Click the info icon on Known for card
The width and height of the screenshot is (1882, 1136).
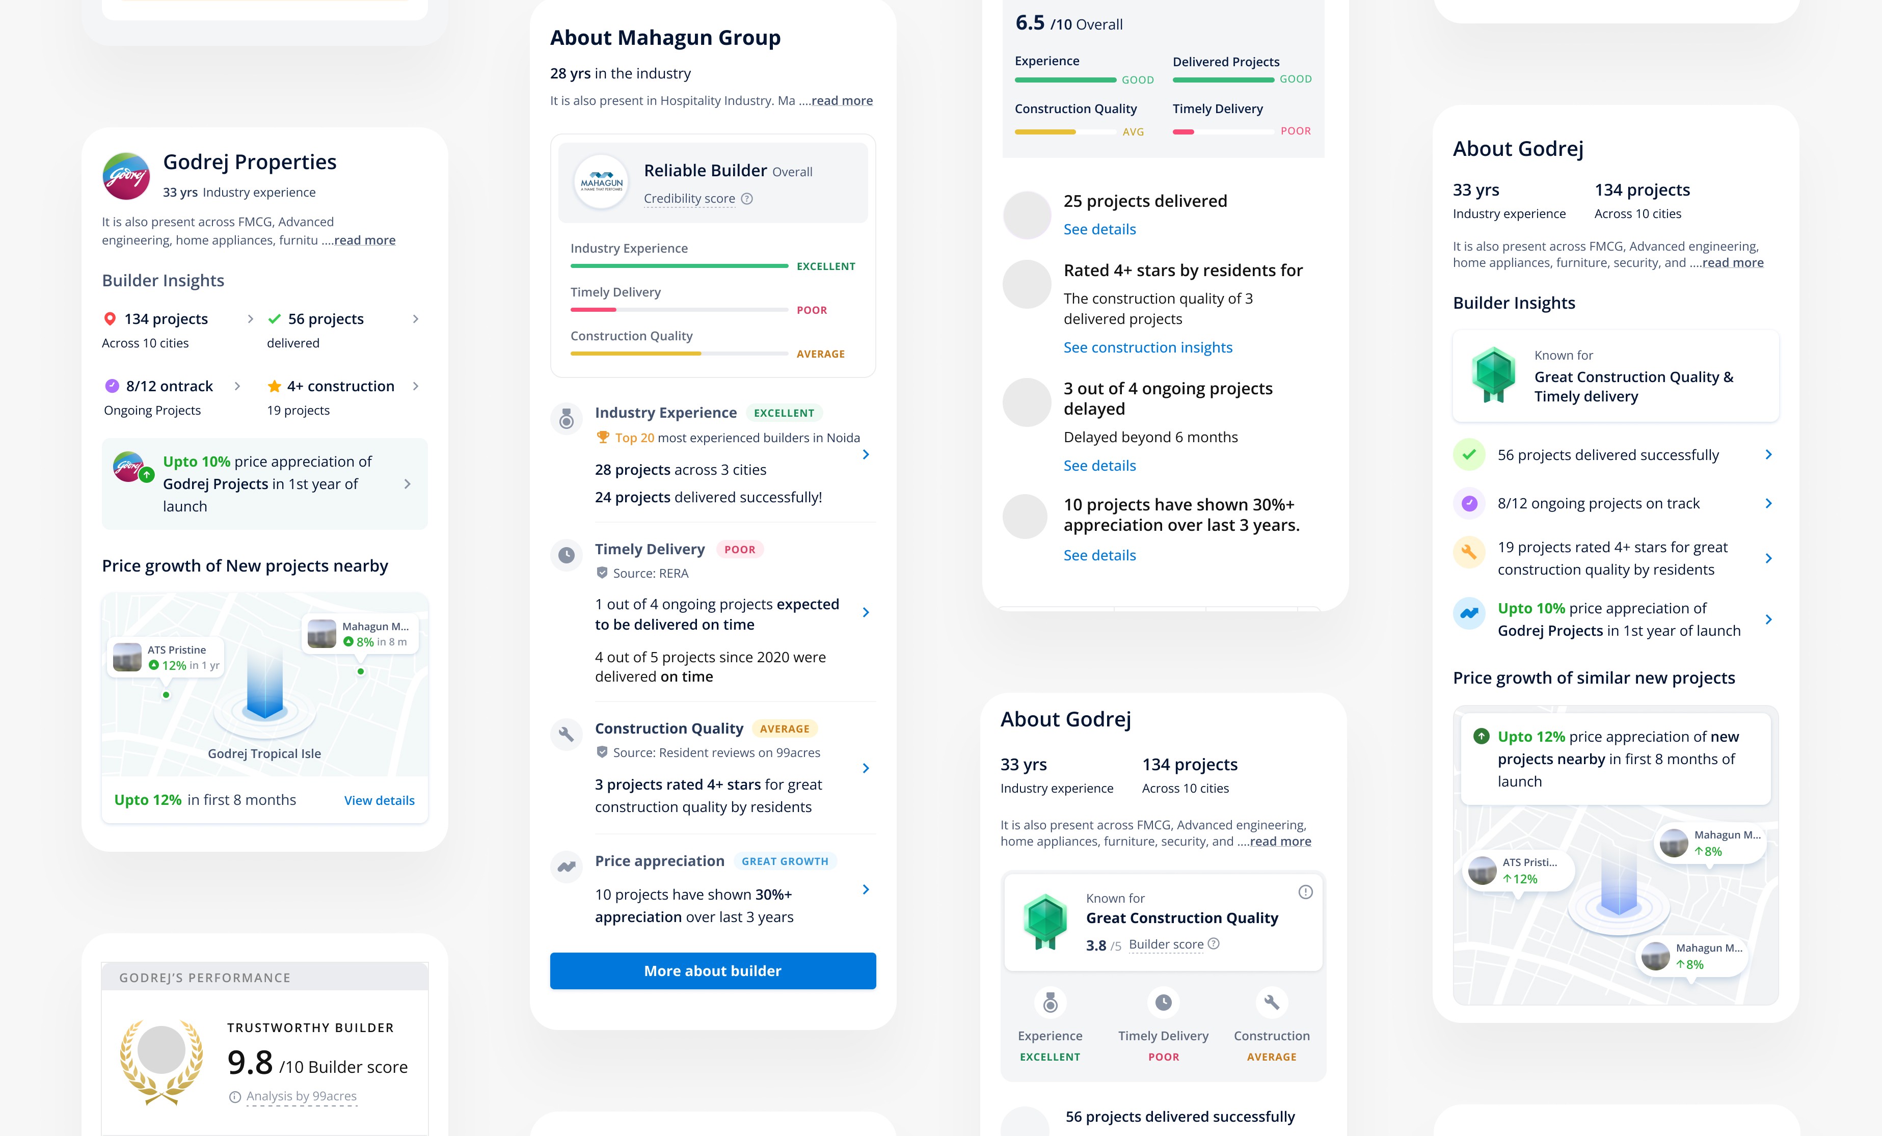[x=1305, y=891]
